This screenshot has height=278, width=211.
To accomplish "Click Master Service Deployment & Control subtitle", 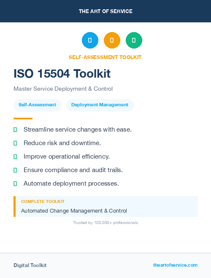I will [63, 89].
